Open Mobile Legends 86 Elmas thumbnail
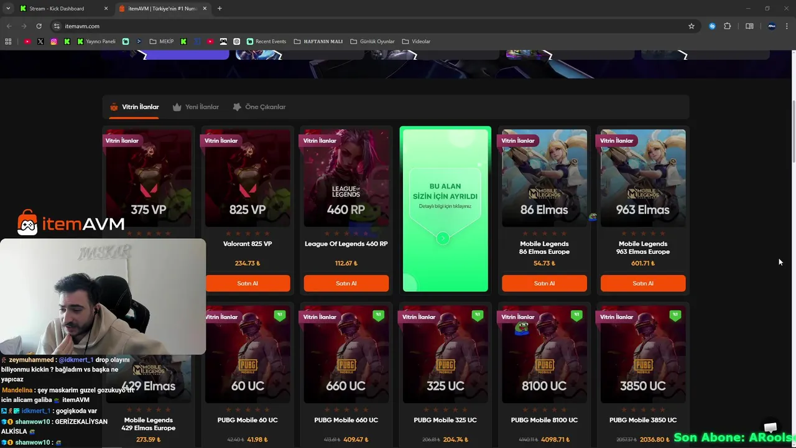 click(544, 178)
